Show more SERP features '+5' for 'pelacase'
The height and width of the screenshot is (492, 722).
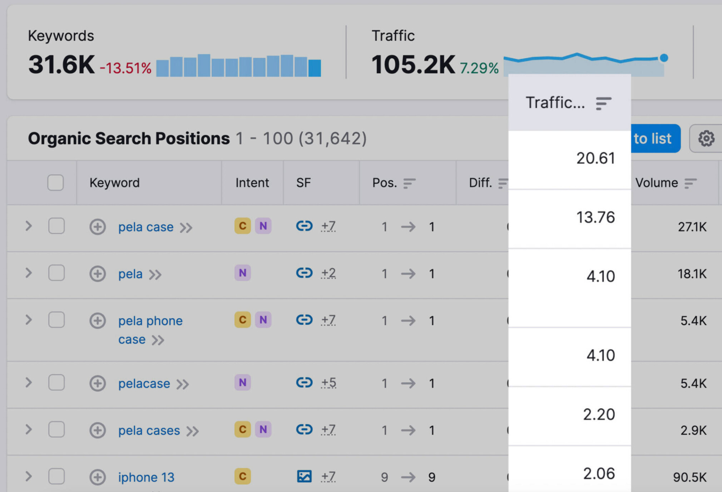328,383
